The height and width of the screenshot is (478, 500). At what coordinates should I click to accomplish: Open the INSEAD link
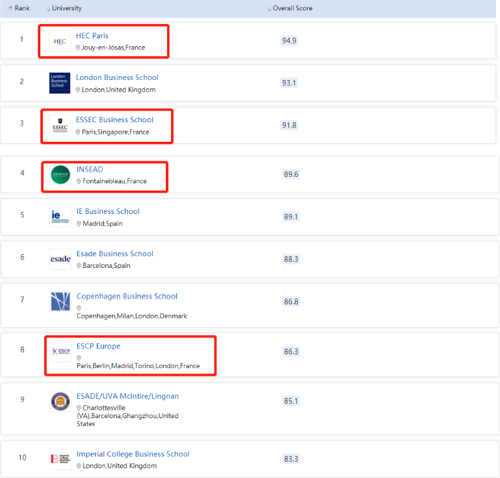tap(90, 169)
